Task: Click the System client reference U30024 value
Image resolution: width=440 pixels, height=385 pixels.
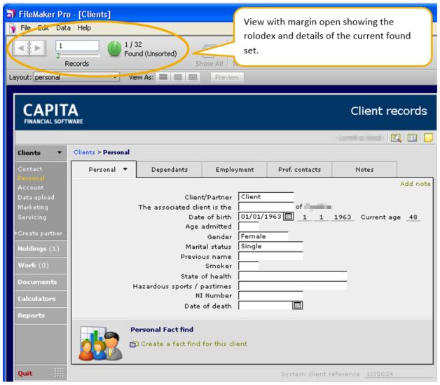Action: [380, 374]
